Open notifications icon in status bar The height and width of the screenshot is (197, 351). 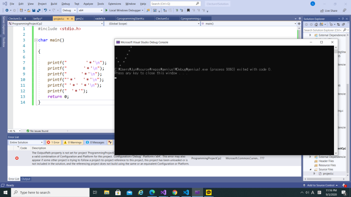pyautogui.click(x=344, y=185)
